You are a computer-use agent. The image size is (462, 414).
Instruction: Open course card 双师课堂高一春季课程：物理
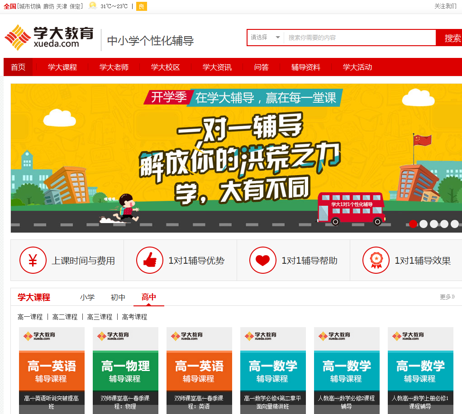tap(125, 371)
